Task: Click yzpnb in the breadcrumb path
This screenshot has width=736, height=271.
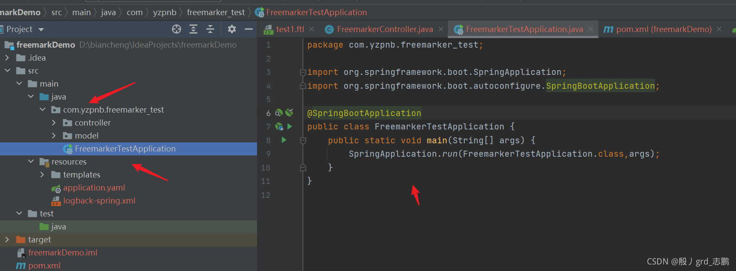Action: [x=164, y=13]
